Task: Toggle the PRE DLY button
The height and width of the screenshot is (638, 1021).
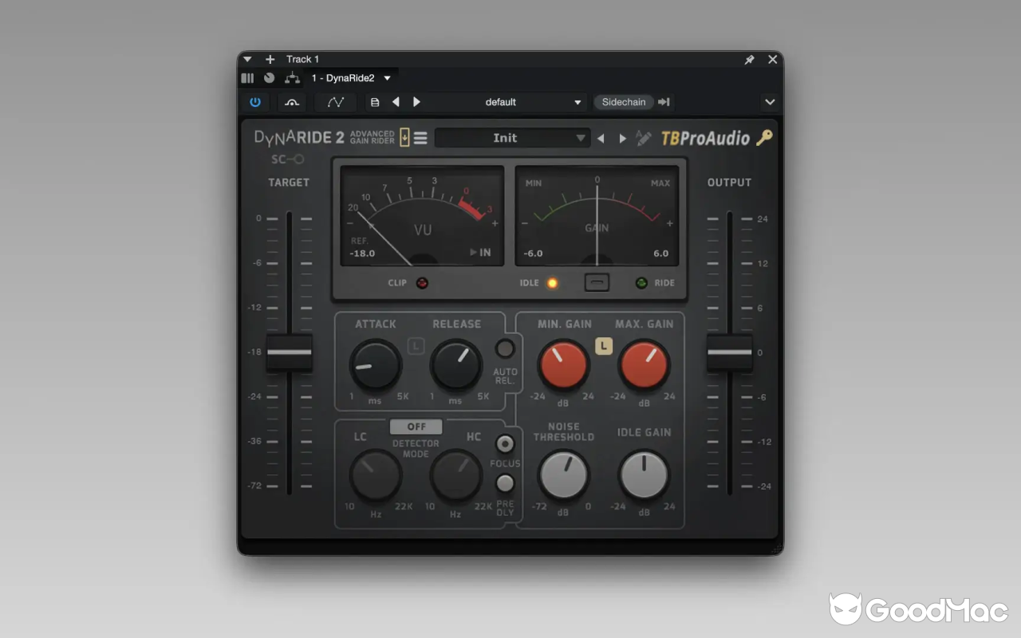Action: tap(505, 483)
